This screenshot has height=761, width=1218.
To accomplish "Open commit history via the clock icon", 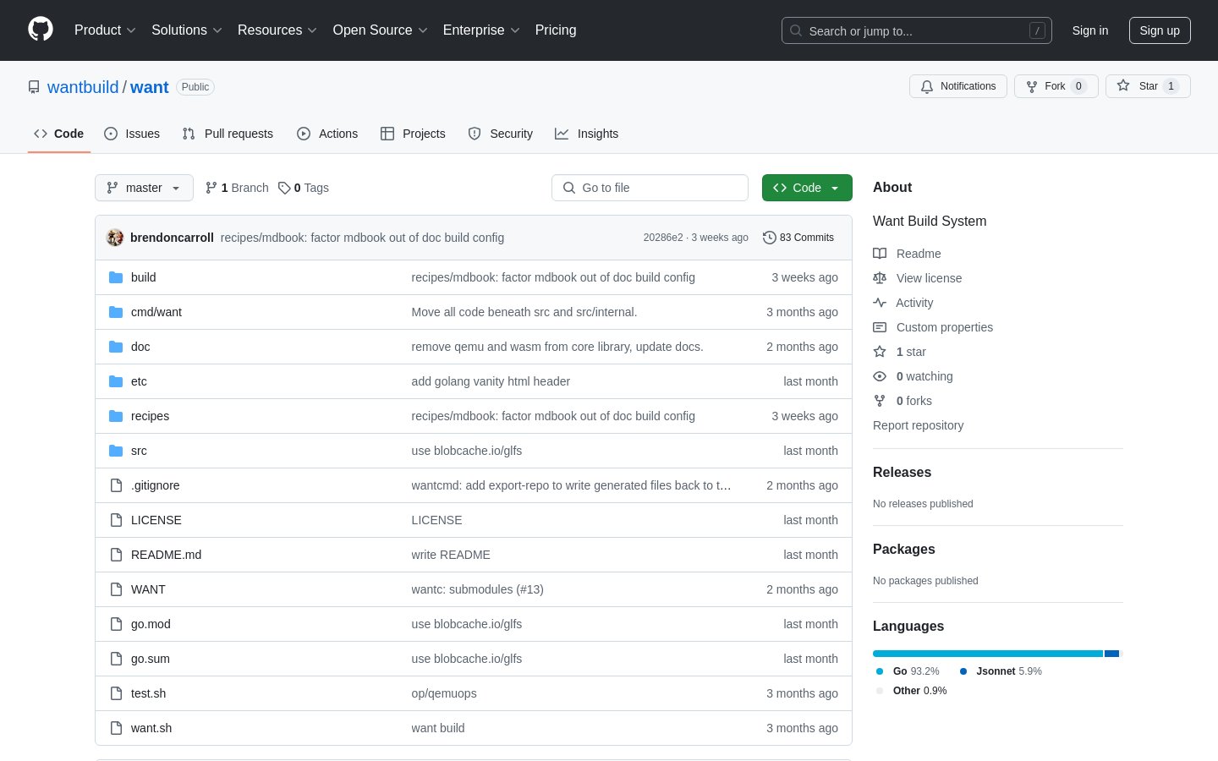I will tap(770, 238).
